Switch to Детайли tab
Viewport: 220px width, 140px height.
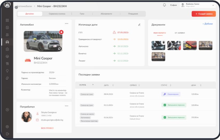pyautogui.click(x=30, y=14)
